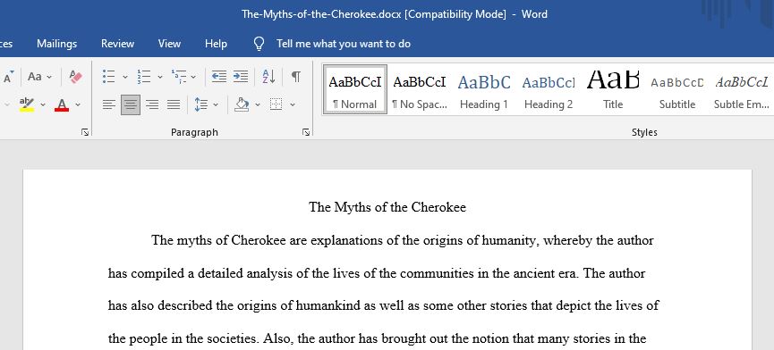Open the Mailings tab

coord(56,44)
